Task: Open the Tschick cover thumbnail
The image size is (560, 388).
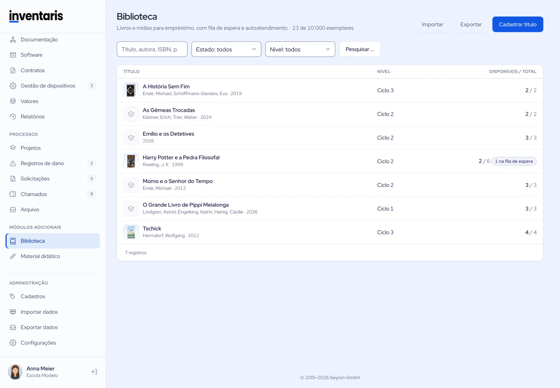Action: point(131,232)
